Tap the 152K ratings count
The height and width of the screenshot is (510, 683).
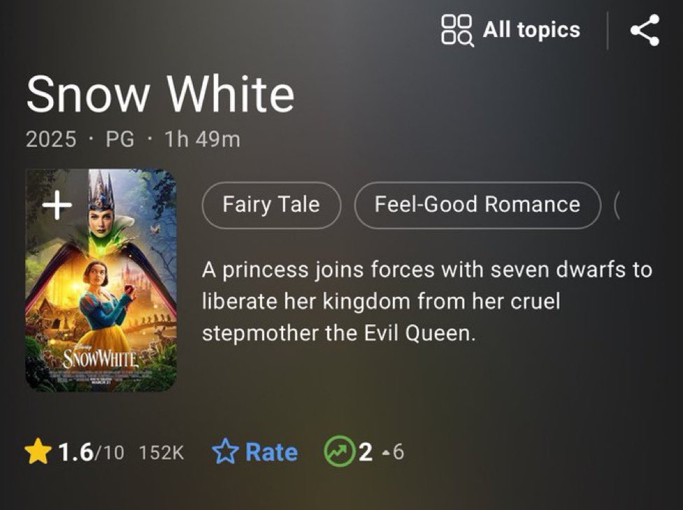(x=161, y=452)
